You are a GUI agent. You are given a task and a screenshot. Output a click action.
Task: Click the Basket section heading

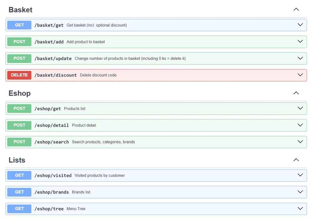coord(21,10)
